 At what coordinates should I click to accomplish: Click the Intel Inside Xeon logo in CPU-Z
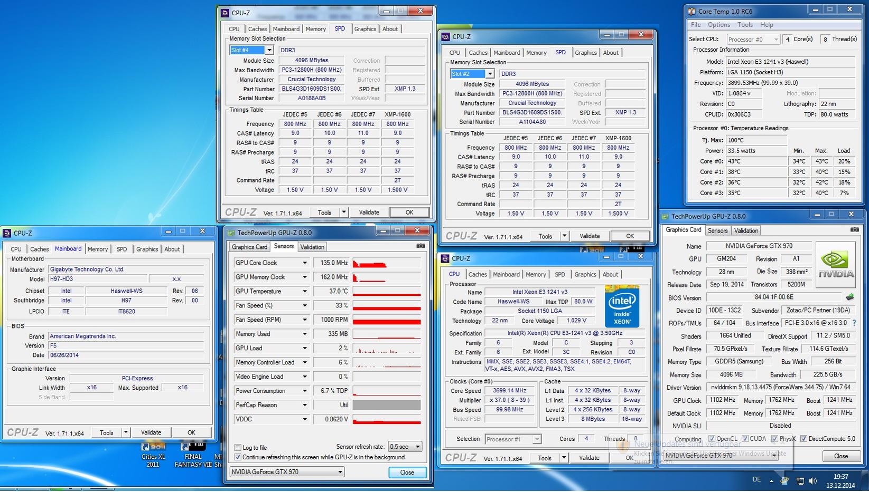[622, 306]
